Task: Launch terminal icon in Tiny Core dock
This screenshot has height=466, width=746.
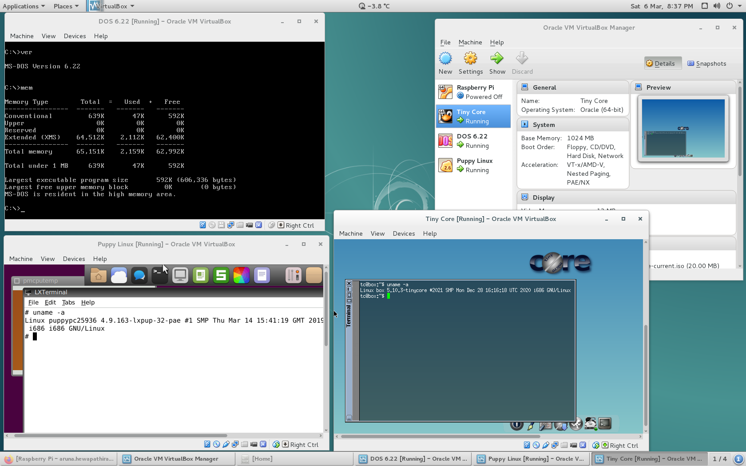Action: [x=605, y=423]
